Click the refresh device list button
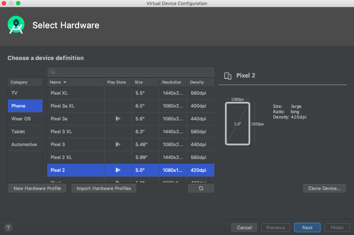Image resolution: width=354 pixels, height=235 pixels. (201, 188)
